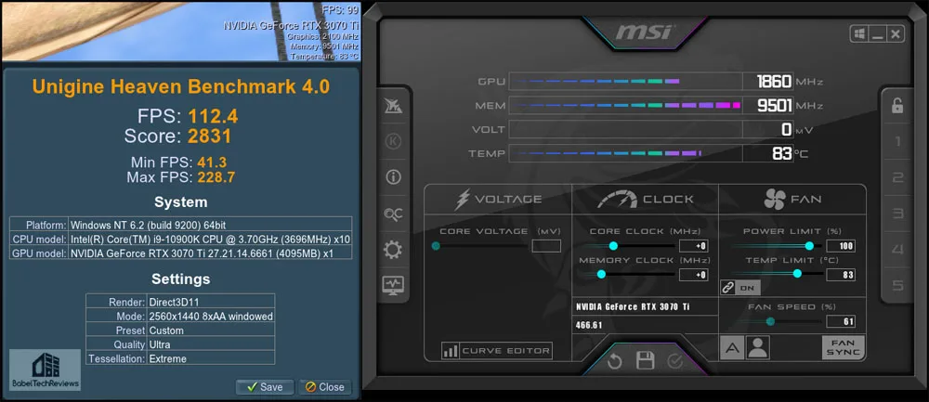Toggle the Fan Sync button
The image size is (929, 402).
[x=843, y=347]
